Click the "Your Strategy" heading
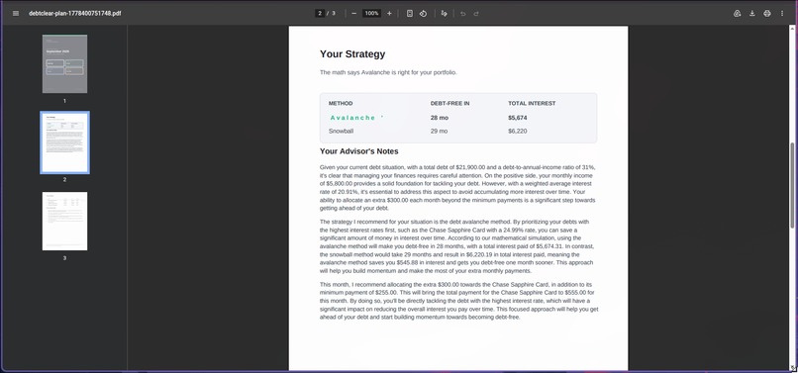Screen dimensions: 798x373 (352, 54)
